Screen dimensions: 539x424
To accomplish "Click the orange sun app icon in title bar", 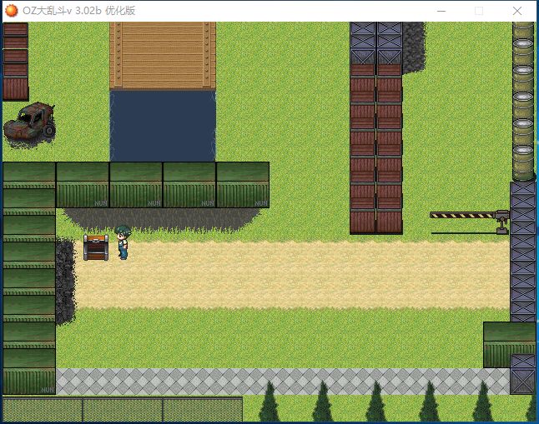I will click(12, 11).
